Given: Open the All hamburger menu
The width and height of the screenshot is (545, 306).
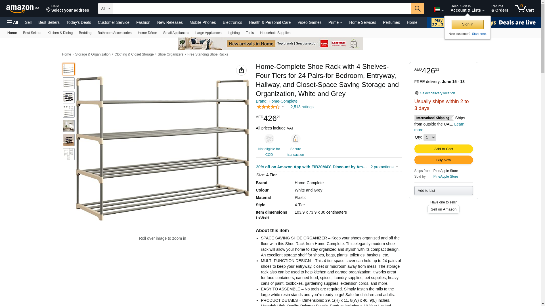Looking at the screenshot, I should tap(12, 22).
